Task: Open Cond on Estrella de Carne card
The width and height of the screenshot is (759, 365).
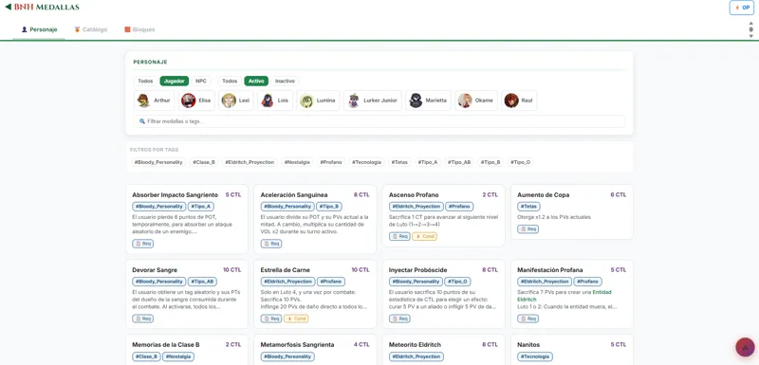Action: point(296,319)
